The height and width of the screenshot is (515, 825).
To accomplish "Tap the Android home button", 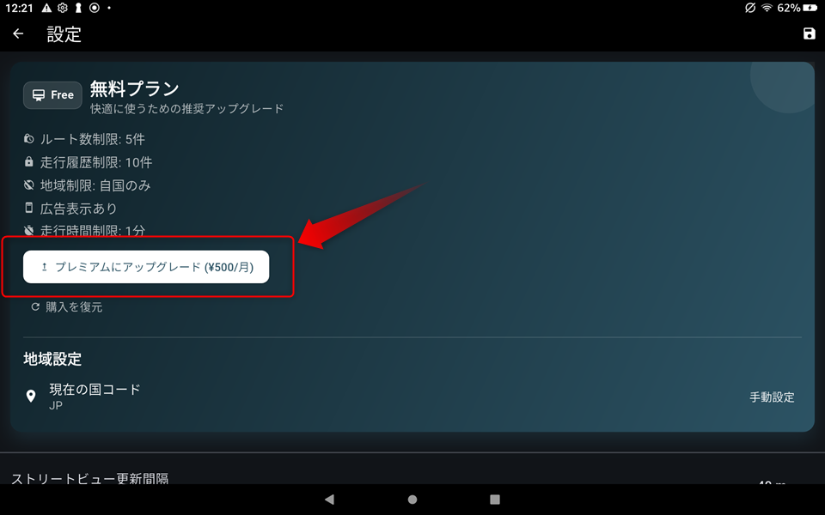I will point(412,499).
